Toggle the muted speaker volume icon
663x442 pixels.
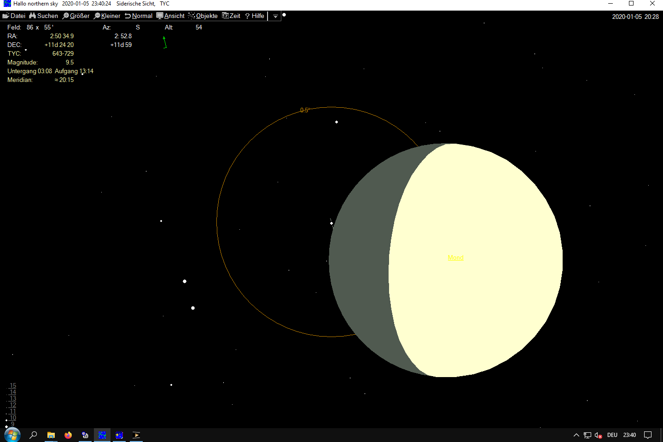598,435
